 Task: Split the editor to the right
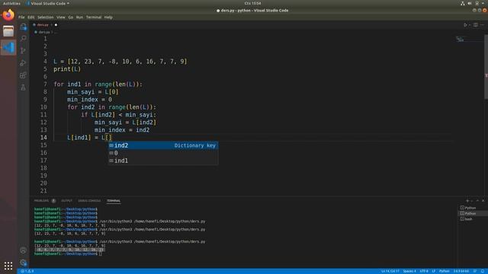pyautogui.click(x=476, y=25)
